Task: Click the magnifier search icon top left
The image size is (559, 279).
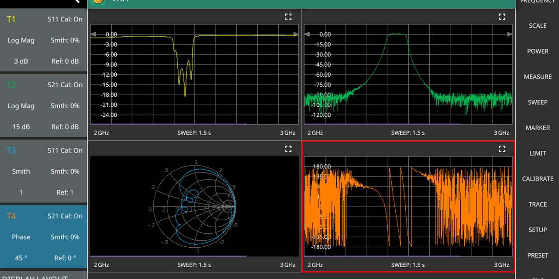Action: [x=76, y=2]
